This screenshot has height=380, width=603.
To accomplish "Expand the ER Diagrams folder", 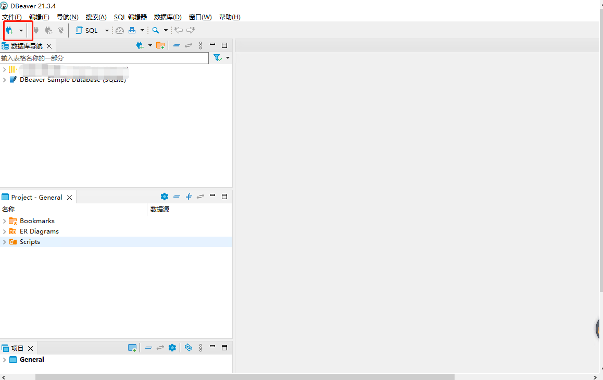I will point(4,231).
